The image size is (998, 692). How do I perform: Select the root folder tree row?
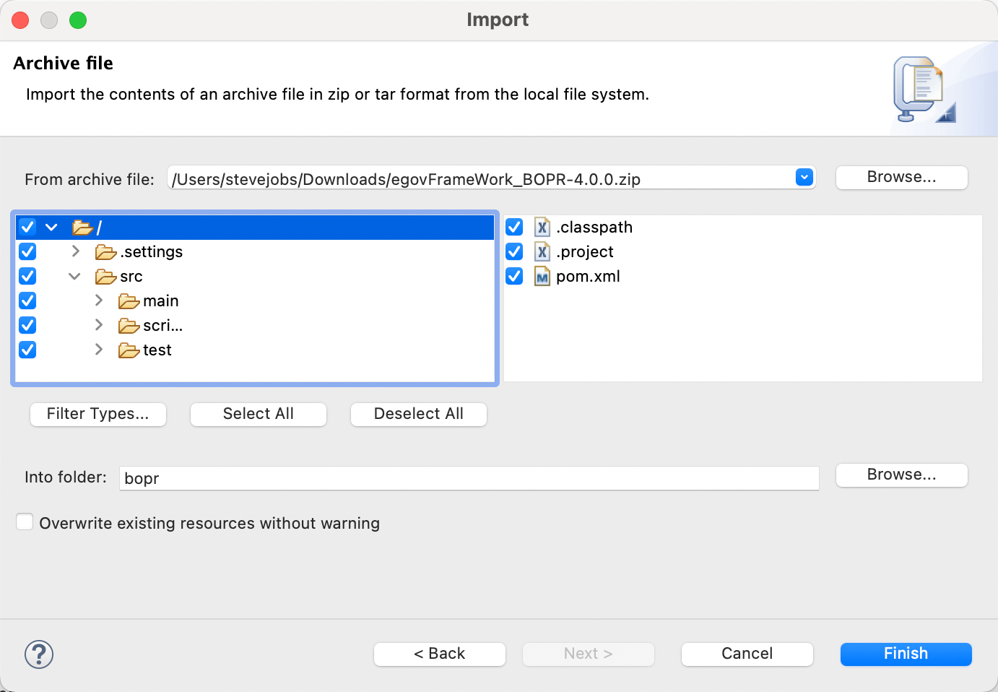(289, 228)
